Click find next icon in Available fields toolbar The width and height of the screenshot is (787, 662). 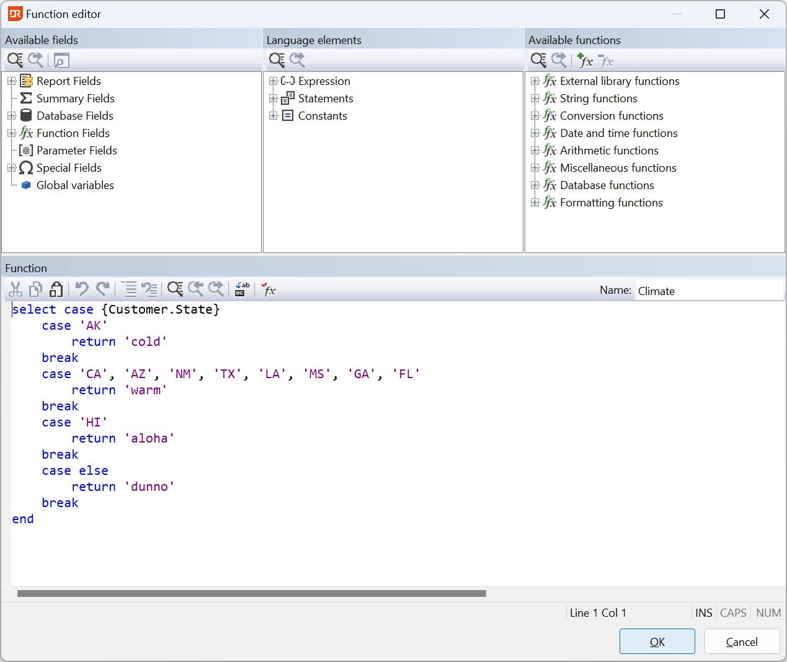point(36,60)
